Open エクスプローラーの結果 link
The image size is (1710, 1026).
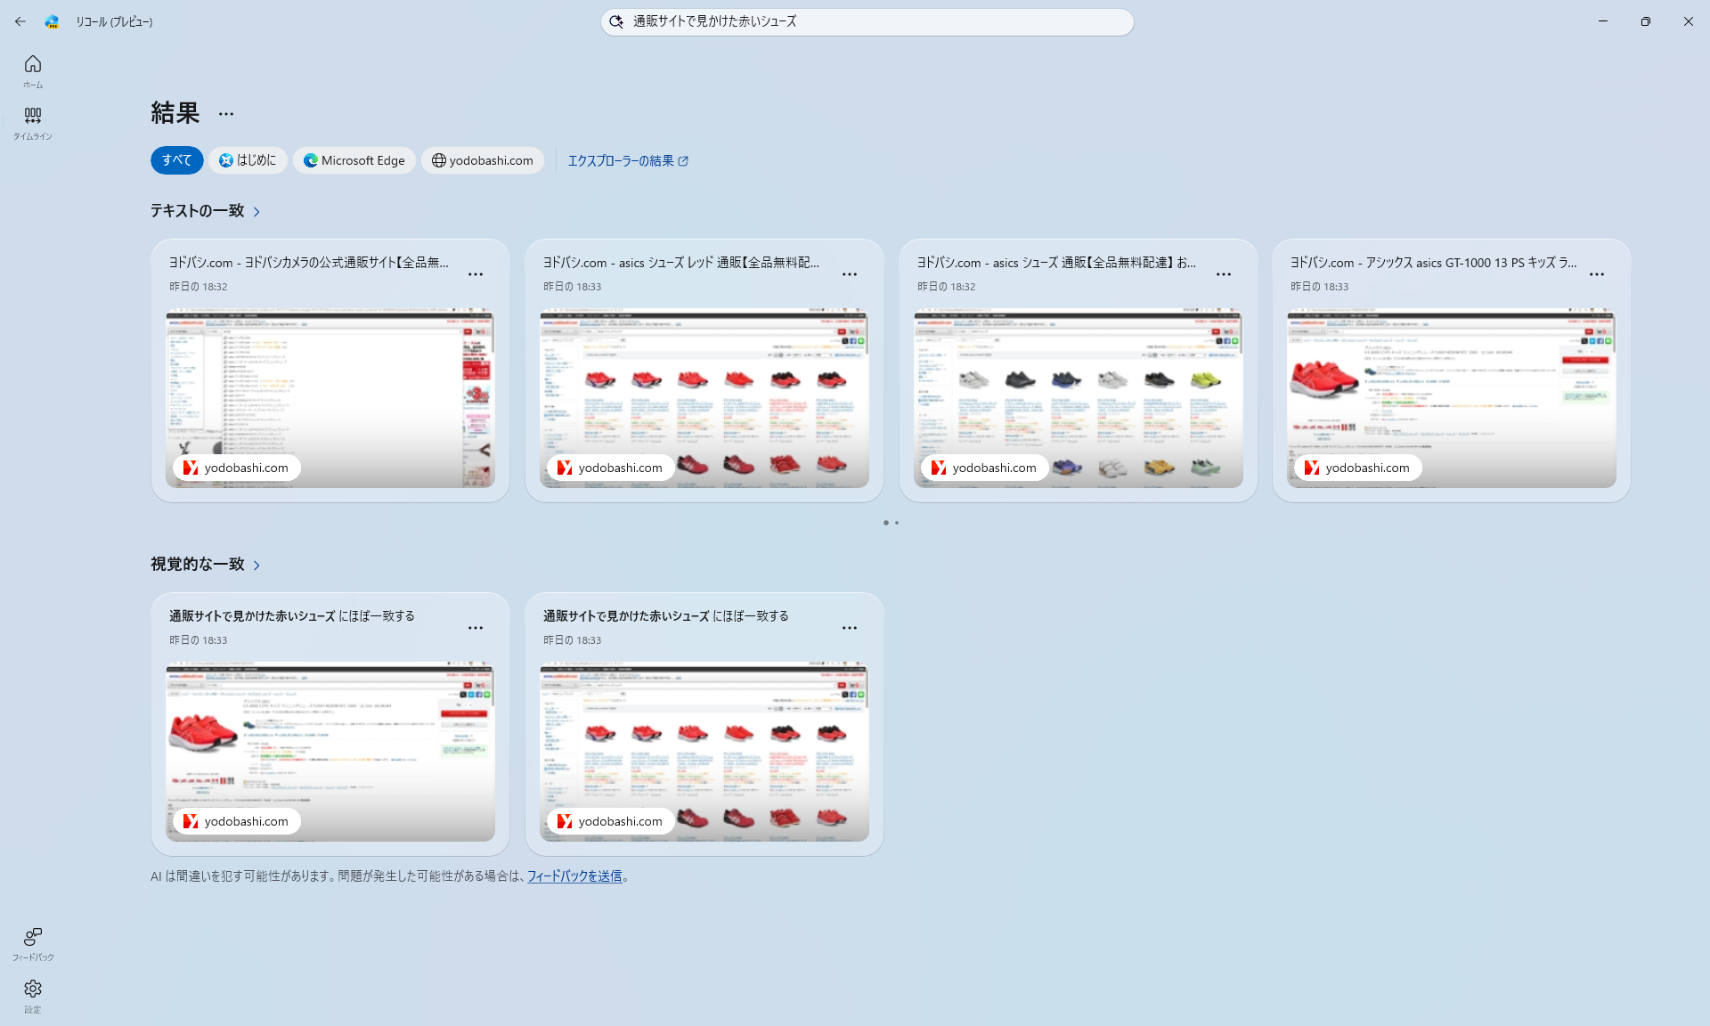628,161
